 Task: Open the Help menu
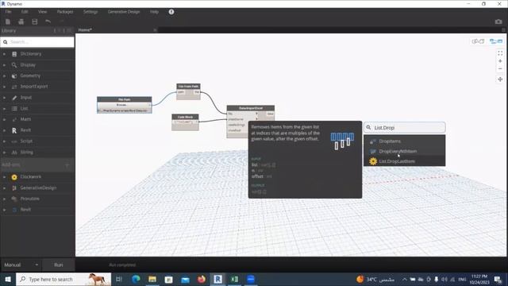pos(154,12)
